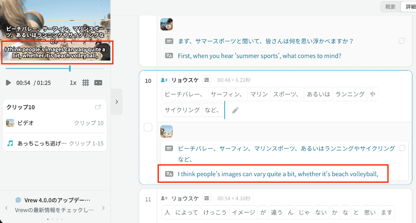This screenshot has width=416, height=223.
Task: Switch to the 概要 tab
Action: point(390,6)
